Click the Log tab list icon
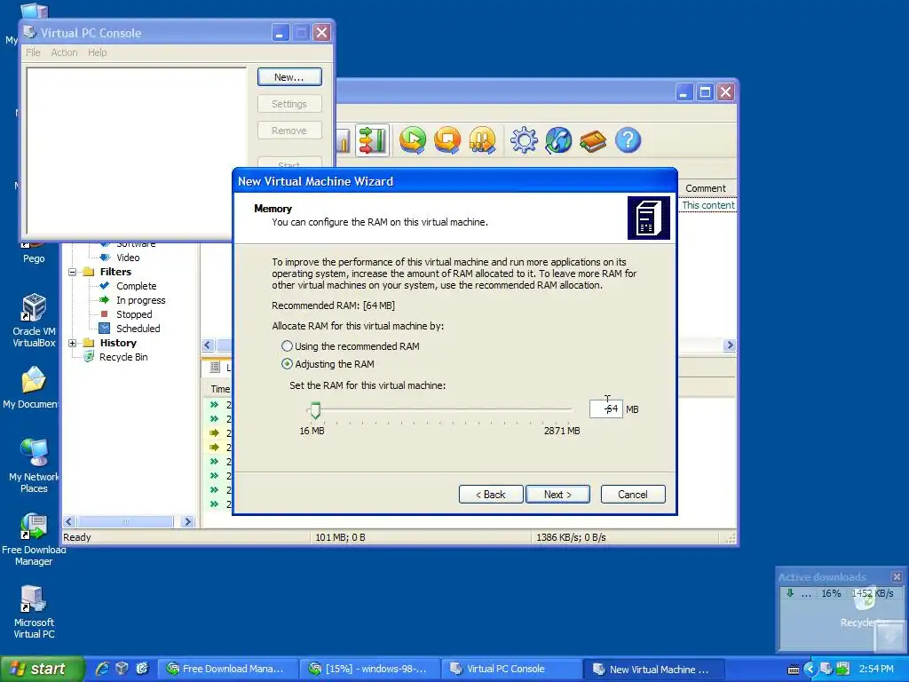909x682 pixels. 215,367
